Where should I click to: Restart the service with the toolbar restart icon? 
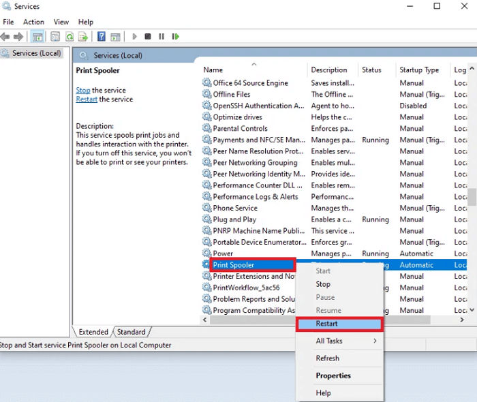pos(176,37)
